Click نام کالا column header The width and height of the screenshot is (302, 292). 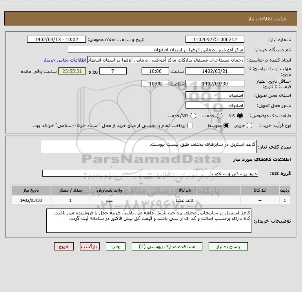(x=185, y=190)
